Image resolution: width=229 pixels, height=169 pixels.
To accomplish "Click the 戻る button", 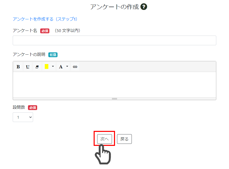I will coord(124,139).
